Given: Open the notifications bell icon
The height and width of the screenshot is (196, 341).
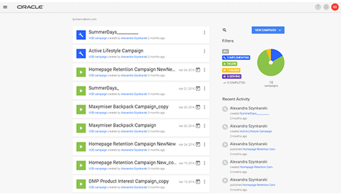Looking at the screenshot, I should (326, 7).
